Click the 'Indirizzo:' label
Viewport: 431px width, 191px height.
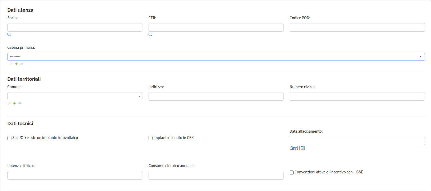pos(156,87)
